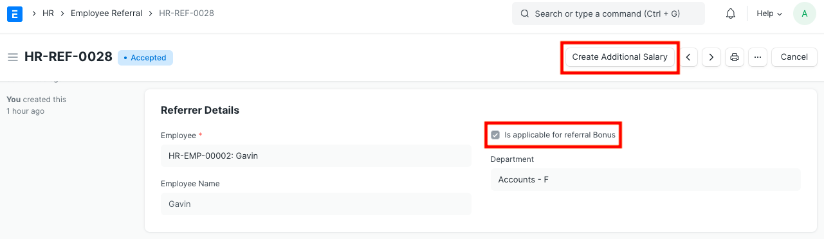Click the '1 hour ago' timestamp

tap(25, 111)
